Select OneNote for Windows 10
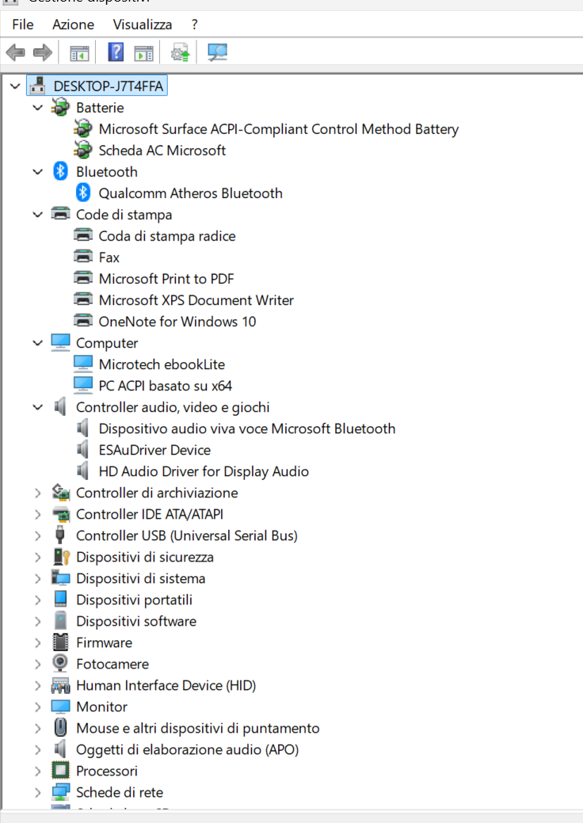 (177, 322)
